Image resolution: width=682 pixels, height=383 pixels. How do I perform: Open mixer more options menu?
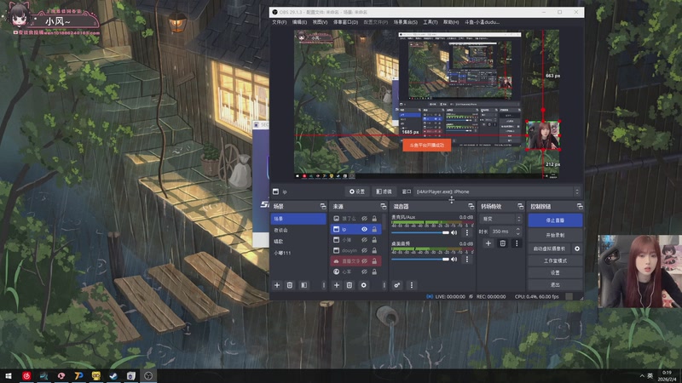412,285
